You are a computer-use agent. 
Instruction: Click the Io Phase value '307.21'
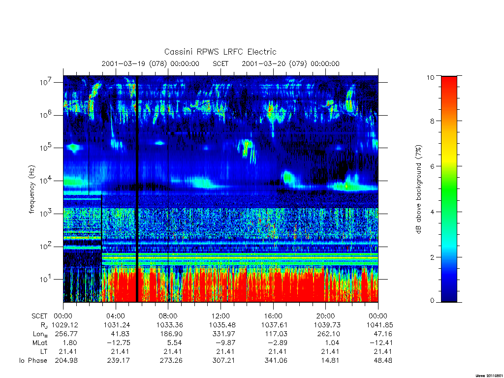click(x=224, y=361)
